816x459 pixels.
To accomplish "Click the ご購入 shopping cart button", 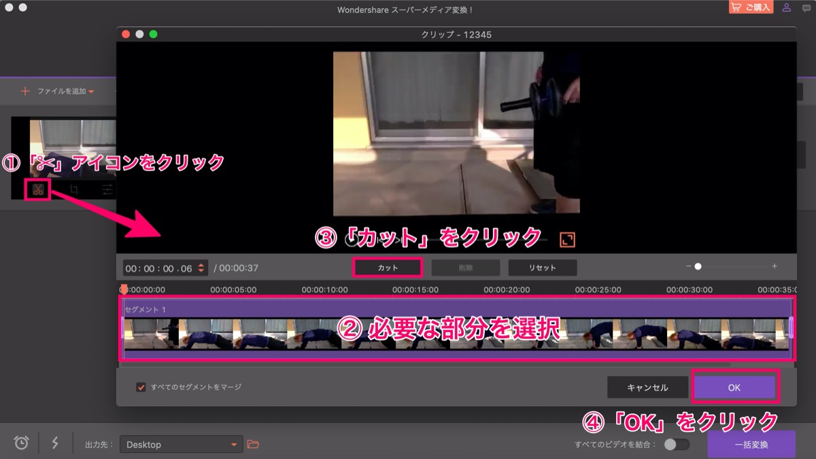I will (x=751, y=7).
